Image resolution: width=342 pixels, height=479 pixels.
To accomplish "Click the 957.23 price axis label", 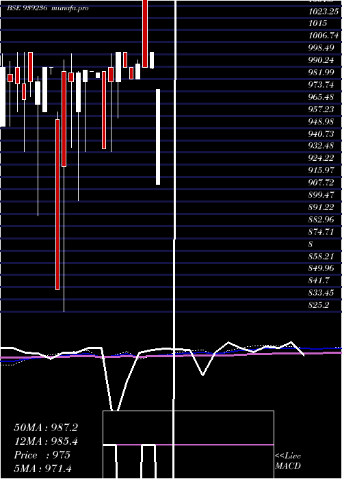I will coord(321,109).
